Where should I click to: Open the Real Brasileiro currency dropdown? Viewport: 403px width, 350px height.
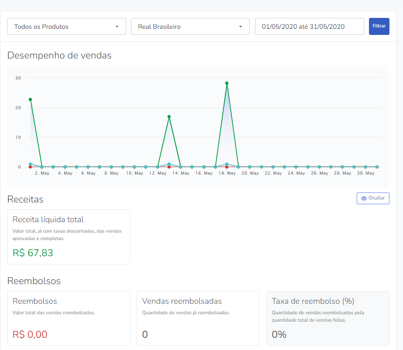[190, 27]
